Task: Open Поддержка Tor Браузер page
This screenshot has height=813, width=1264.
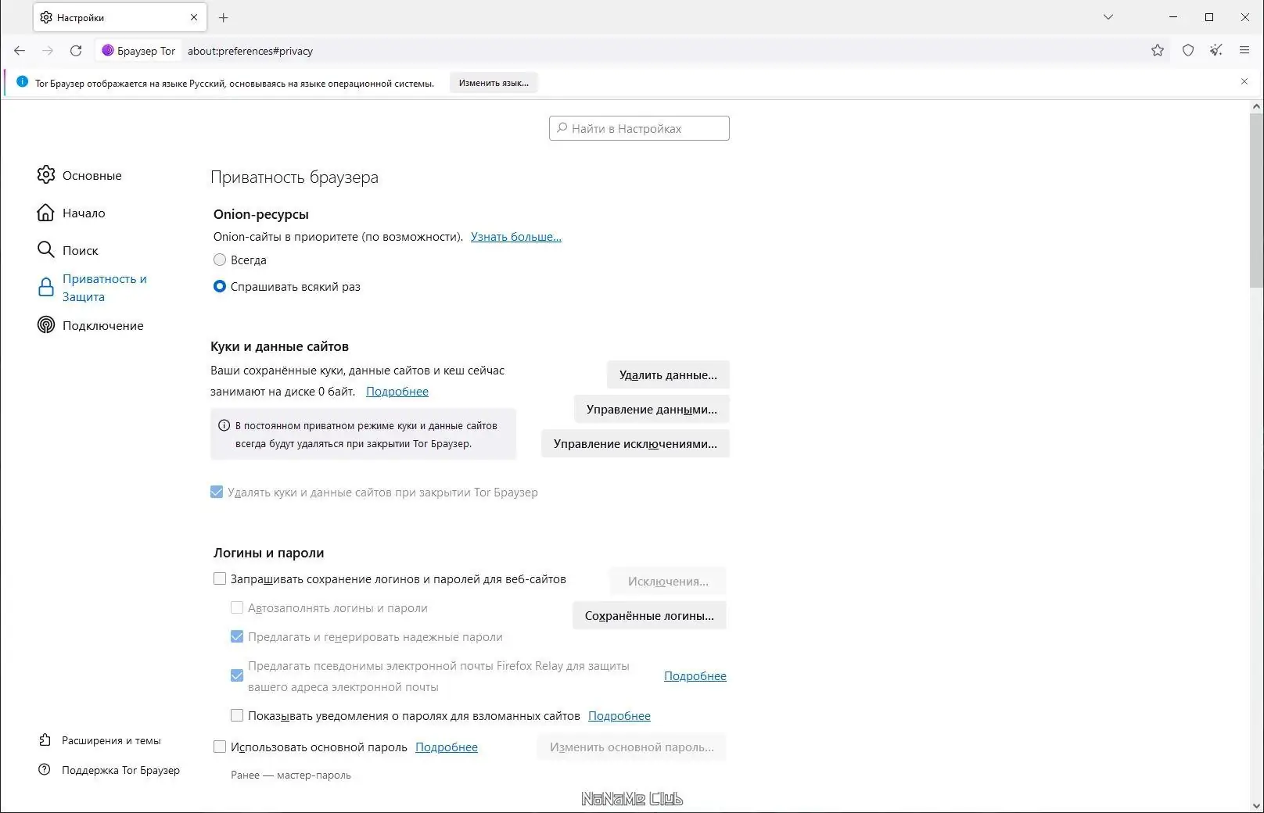Action: (x=120, y=770)
